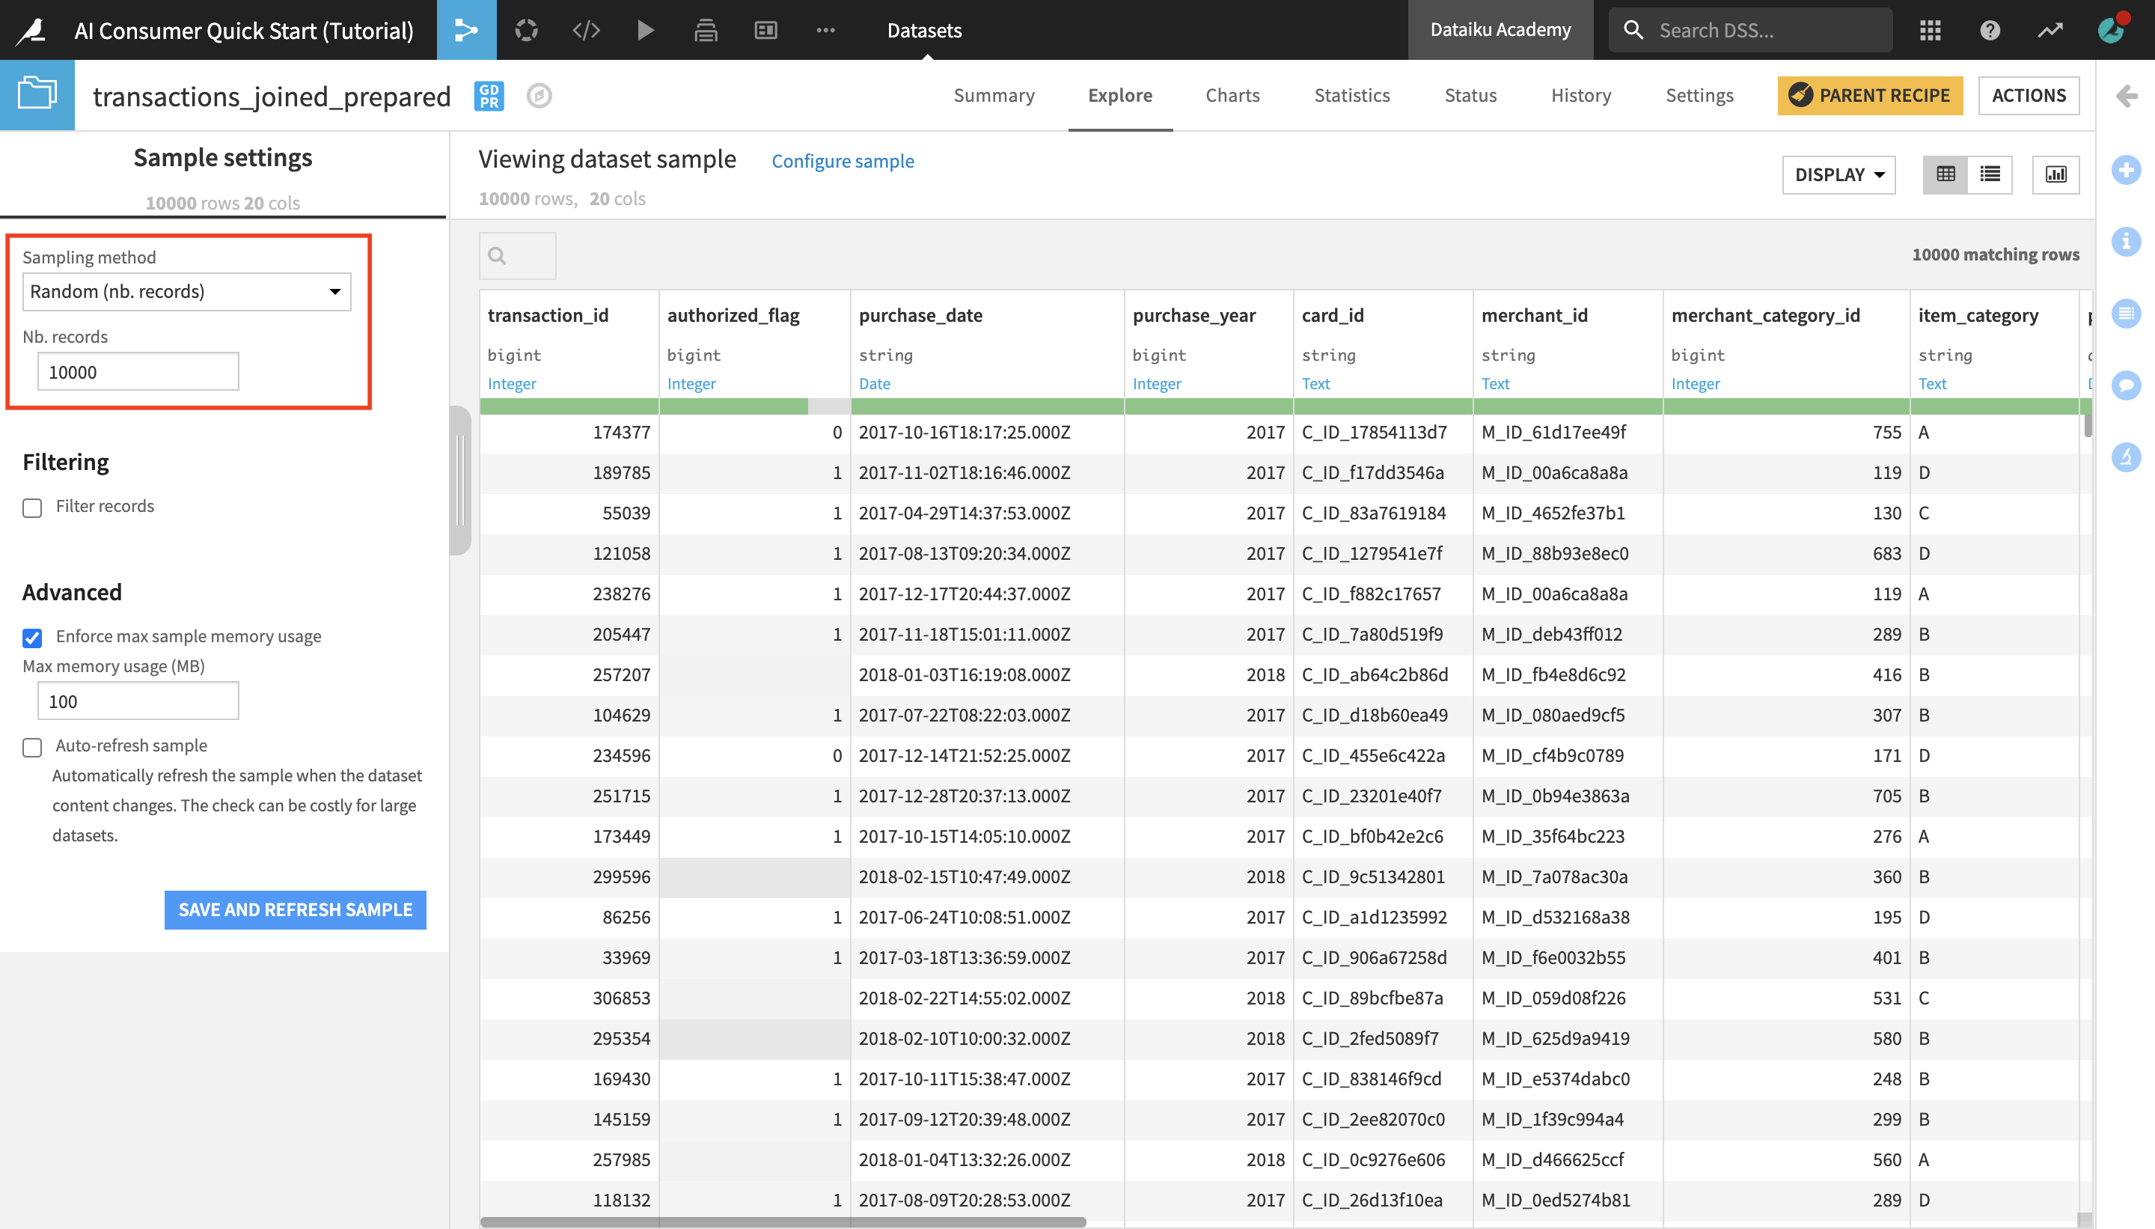Open the purchase_year column header menu

coord(1194,315)
